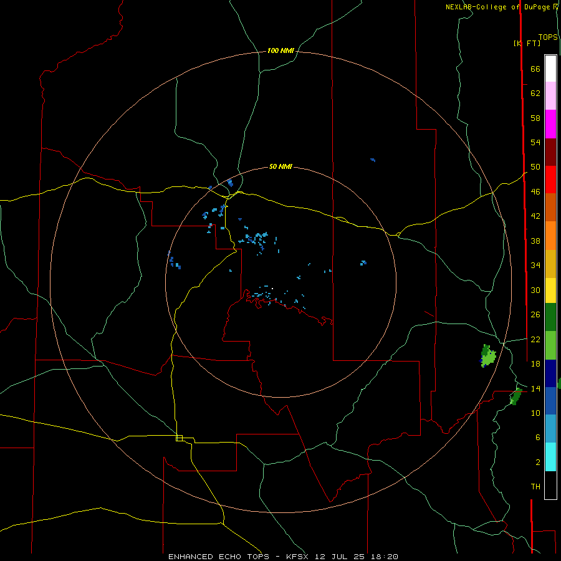The width and height of the screenshot is (561, 561).
Task: Select the magenta legend swatch
Action: (x=550, y=124)
